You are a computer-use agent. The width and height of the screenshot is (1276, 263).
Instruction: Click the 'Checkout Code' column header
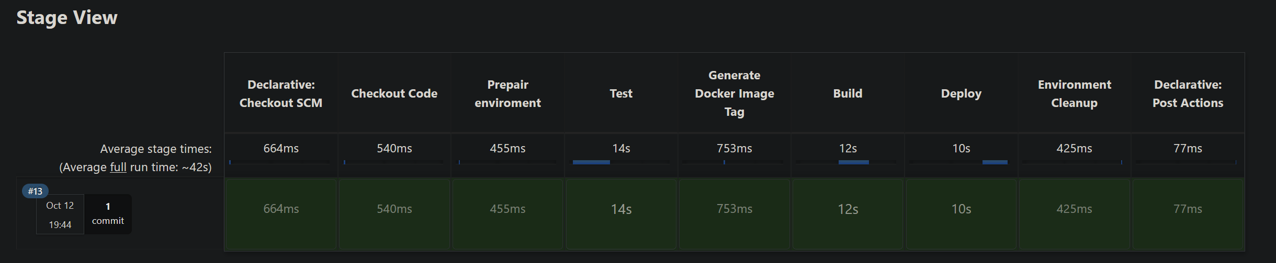tap(394, 93)
